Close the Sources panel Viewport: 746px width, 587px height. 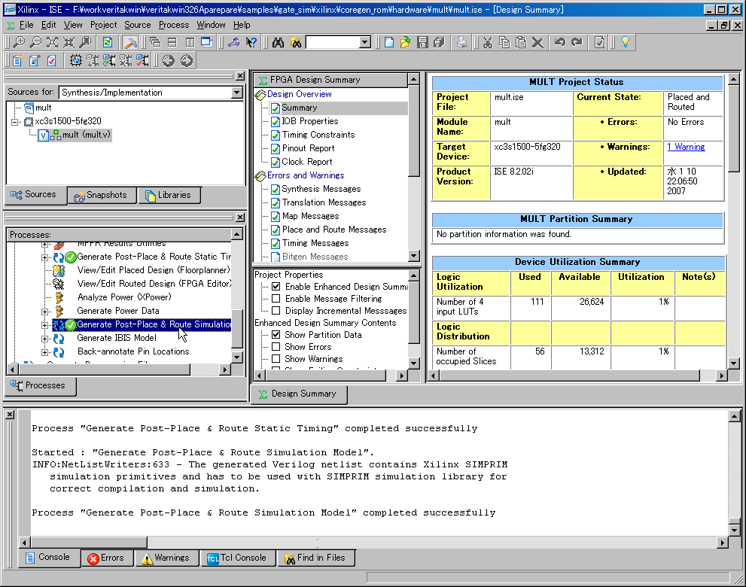pos(240,76)
